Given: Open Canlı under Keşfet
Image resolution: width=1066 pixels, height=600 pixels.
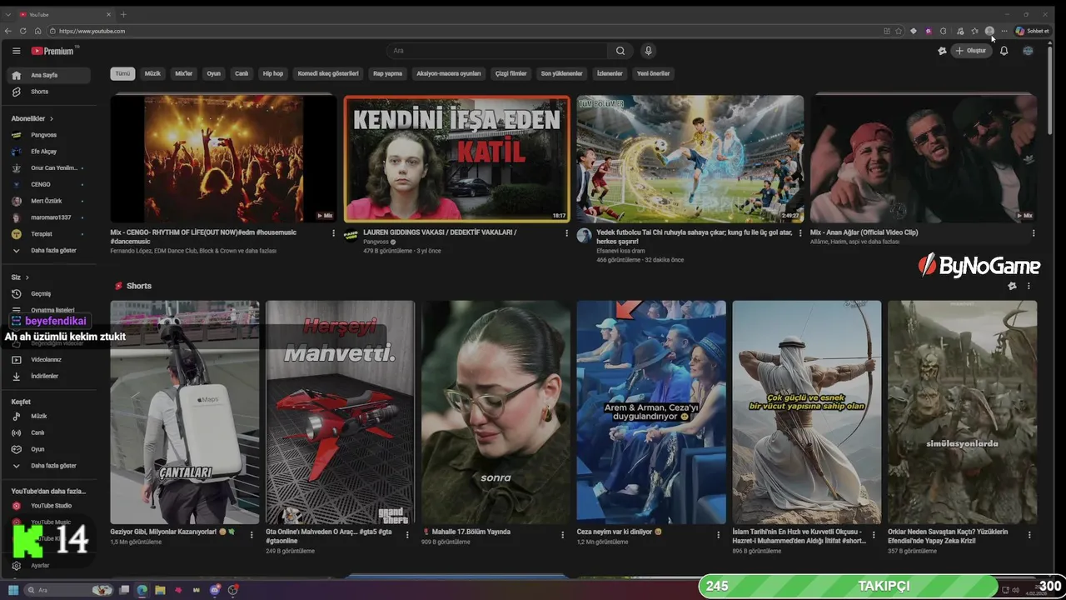Looking at the screenshot, I should coord(50,432).
